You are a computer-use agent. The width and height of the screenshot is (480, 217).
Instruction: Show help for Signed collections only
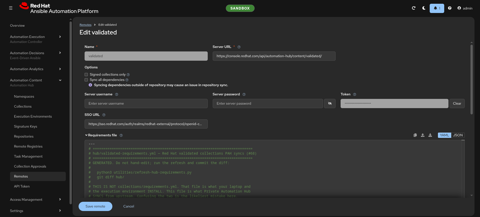coord(128,75)
